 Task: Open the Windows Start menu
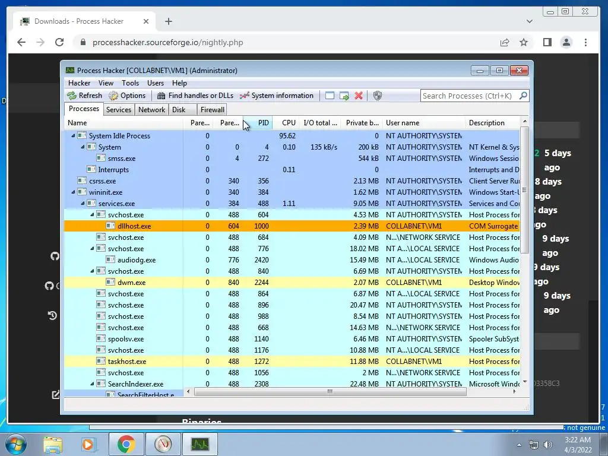15,444
